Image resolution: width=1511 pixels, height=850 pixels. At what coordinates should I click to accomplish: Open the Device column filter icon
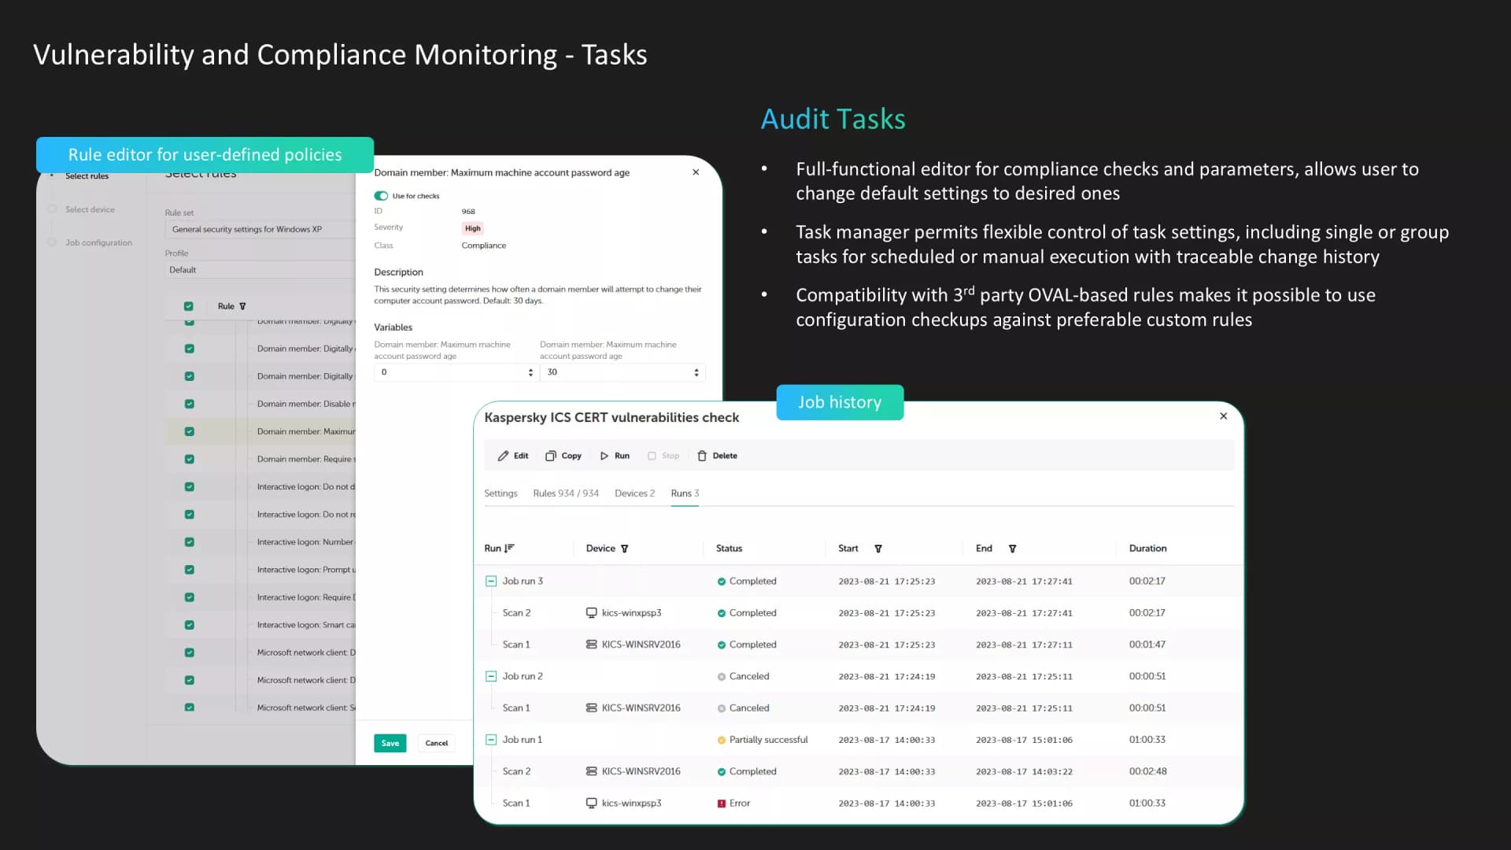625,549
